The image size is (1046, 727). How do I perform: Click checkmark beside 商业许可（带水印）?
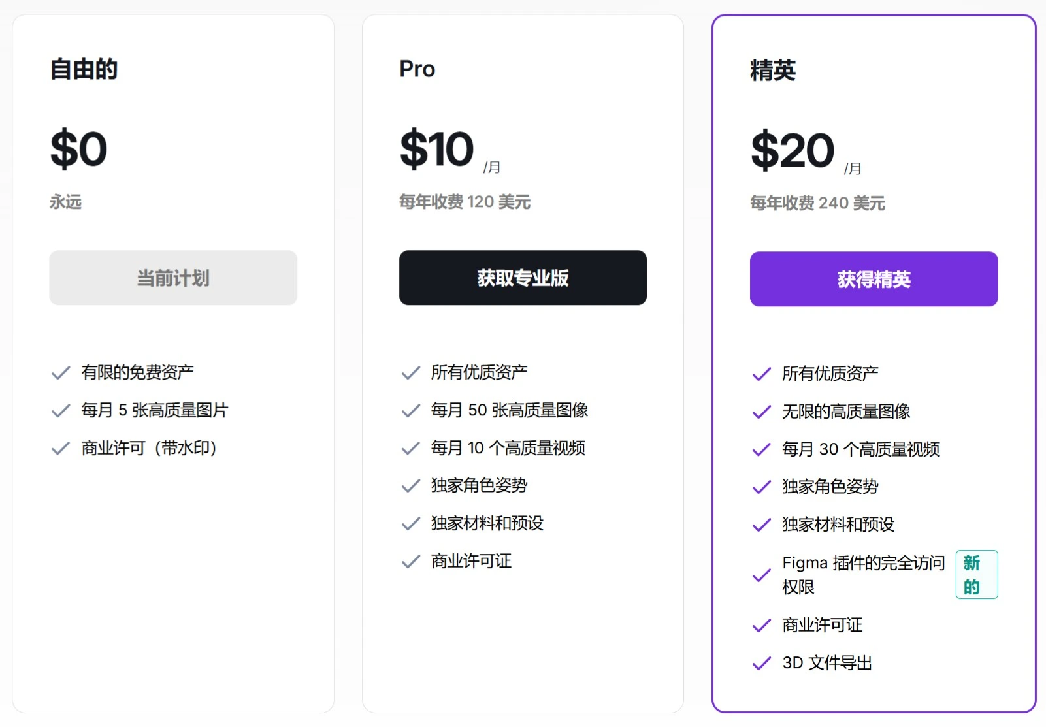click(x=61, y=449)
